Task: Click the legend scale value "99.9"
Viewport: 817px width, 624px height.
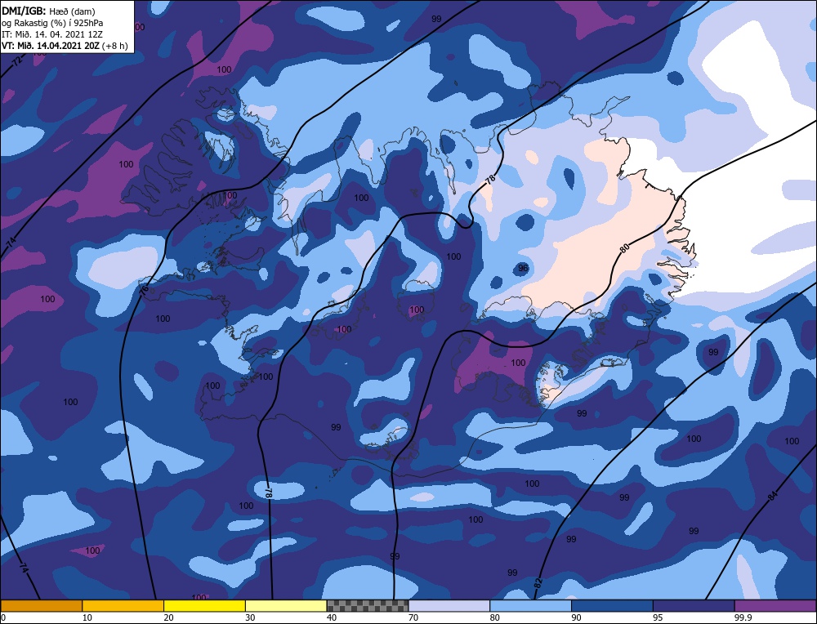Action: pyautogui.click(x=743, y=617)
